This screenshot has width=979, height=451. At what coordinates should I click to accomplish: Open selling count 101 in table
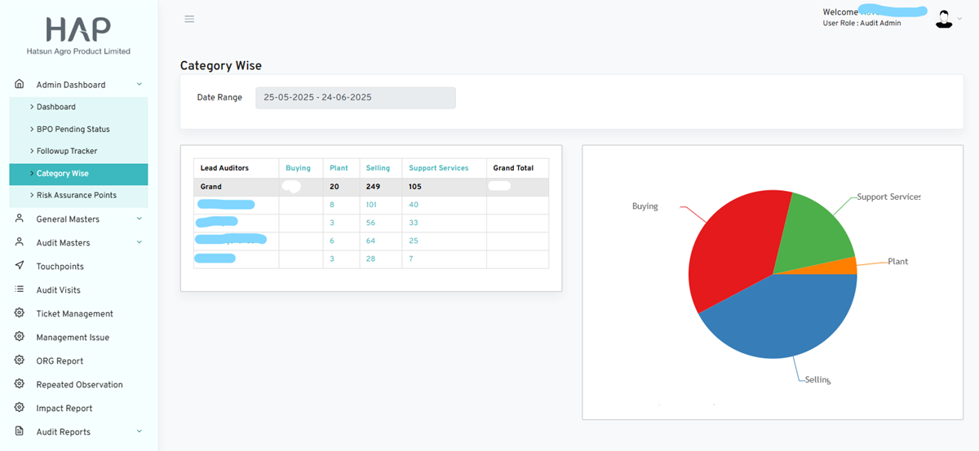pyautogui.click(x=370, y=205)
